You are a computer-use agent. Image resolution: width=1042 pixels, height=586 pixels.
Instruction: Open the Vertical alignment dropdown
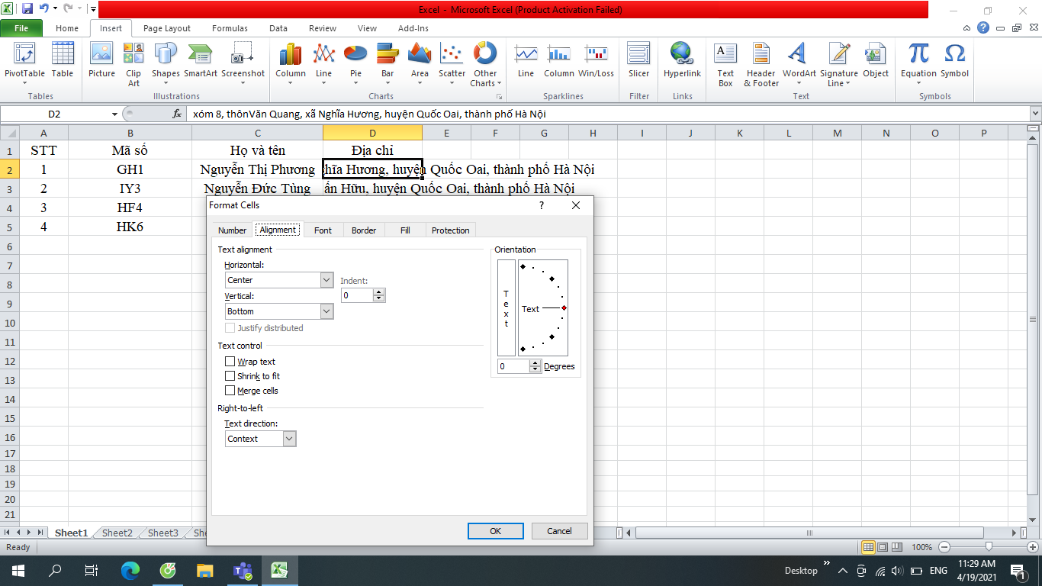(327, 311)
